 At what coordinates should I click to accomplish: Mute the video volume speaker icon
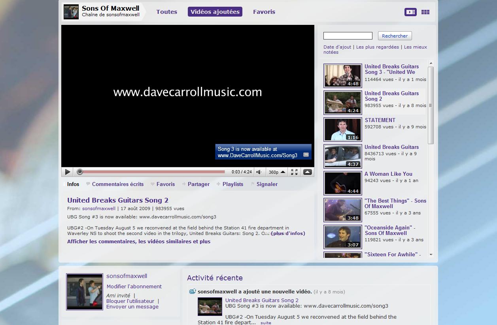(x=259, y=172)
